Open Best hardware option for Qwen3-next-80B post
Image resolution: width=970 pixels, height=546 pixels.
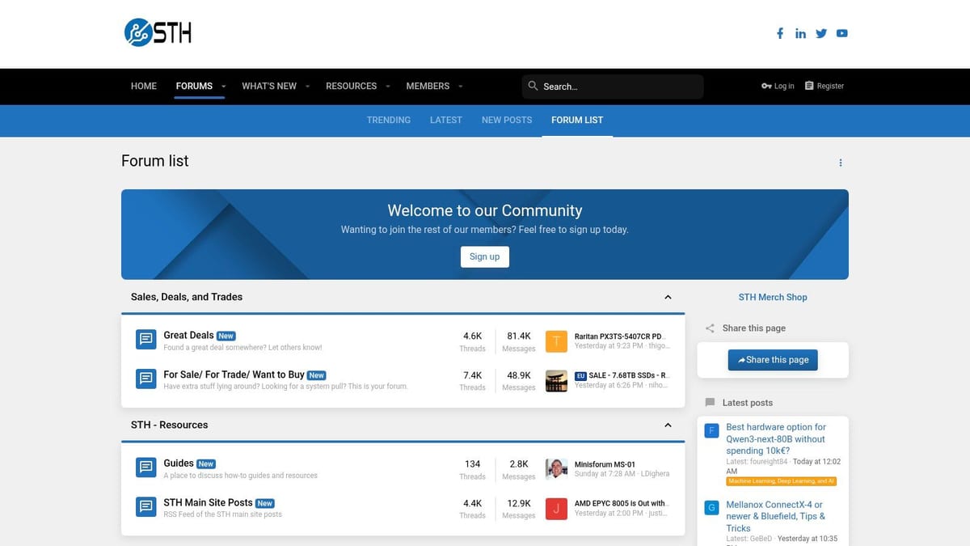[x=776, y=438]
